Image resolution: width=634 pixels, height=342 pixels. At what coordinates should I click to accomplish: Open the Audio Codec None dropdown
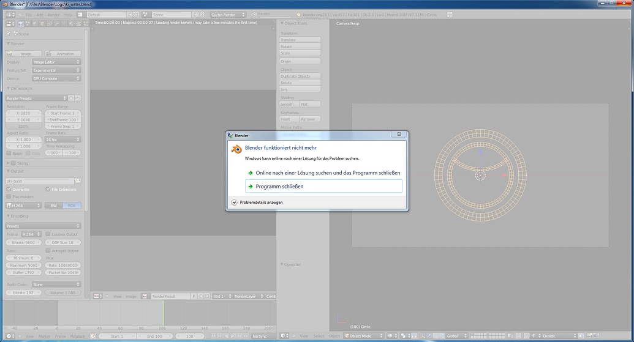coord(56,284)
